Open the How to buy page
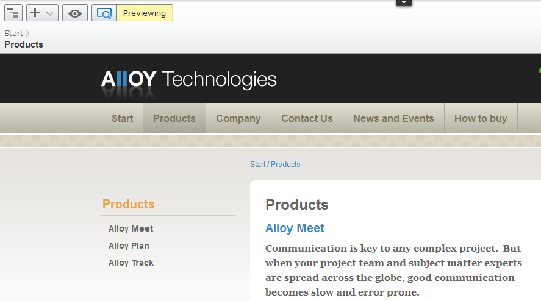This screenshot has width=541, height=301. coord(481,118)
